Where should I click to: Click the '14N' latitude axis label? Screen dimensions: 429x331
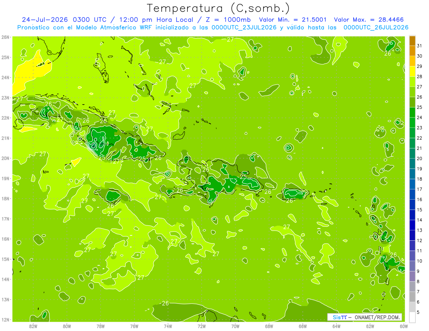point(5,279)
